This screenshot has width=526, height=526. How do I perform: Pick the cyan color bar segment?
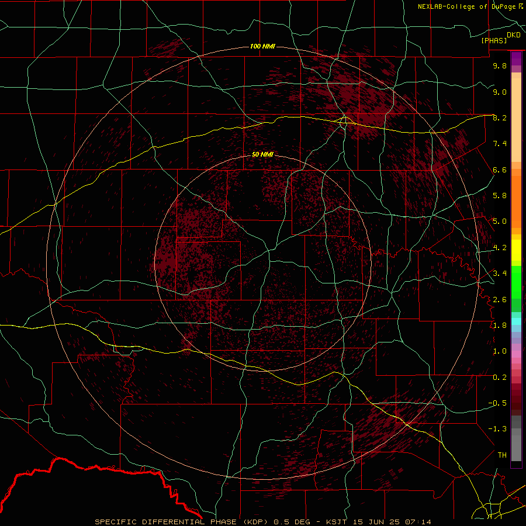516,321
